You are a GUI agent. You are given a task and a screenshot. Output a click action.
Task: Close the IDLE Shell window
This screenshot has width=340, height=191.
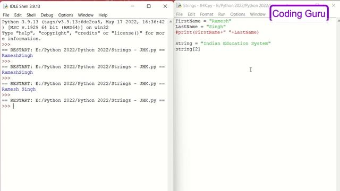(165, 6)
